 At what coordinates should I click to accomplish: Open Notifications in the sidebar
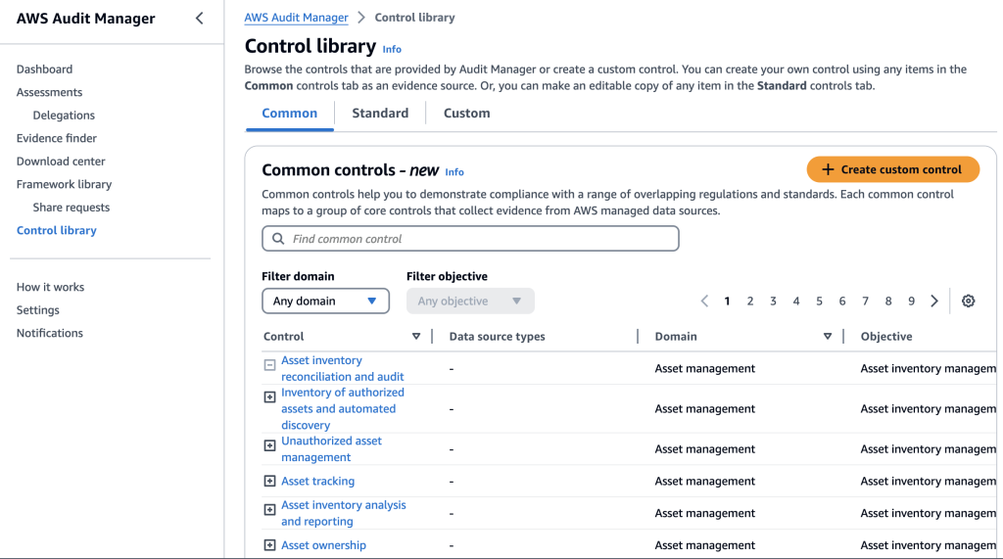tap(49, 333)
